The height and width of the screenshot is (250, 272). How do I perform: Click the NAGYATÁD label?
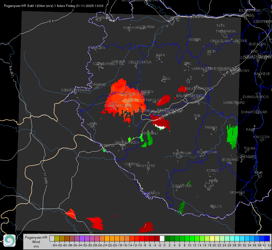point(146,166)
